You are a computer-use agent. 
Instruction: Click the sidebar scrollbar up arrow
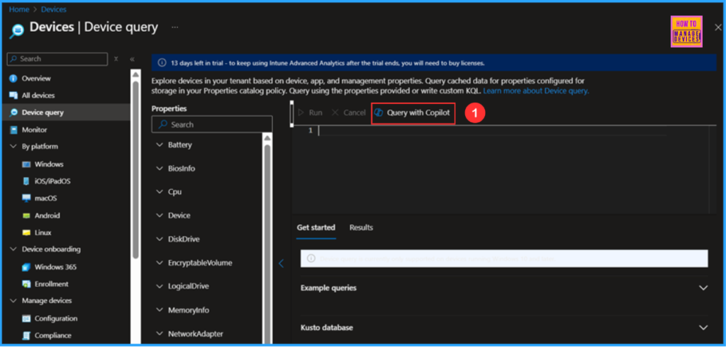pyautogui.click(x=135, y=74)
